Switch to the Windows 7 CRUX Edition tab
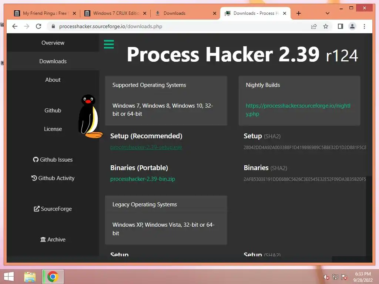This screenshot has height=284, width=379. pos(115,13)
